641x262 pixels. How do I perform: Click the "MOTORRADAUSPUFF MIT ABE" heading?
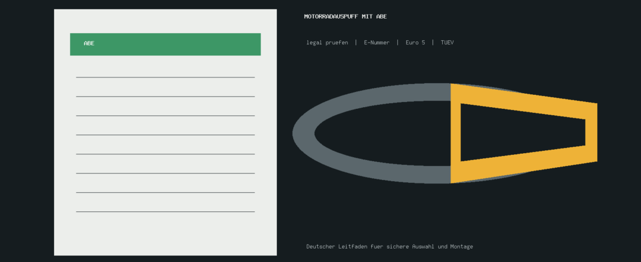tap(346, 16)
